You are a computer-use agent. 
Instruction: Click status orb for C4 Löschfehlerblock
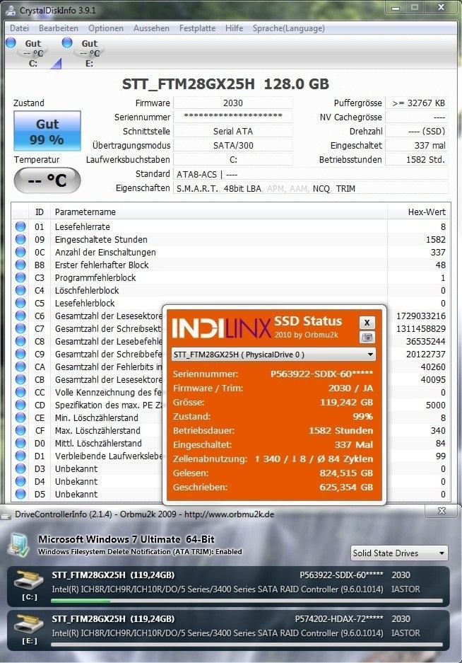click(20, 290)
